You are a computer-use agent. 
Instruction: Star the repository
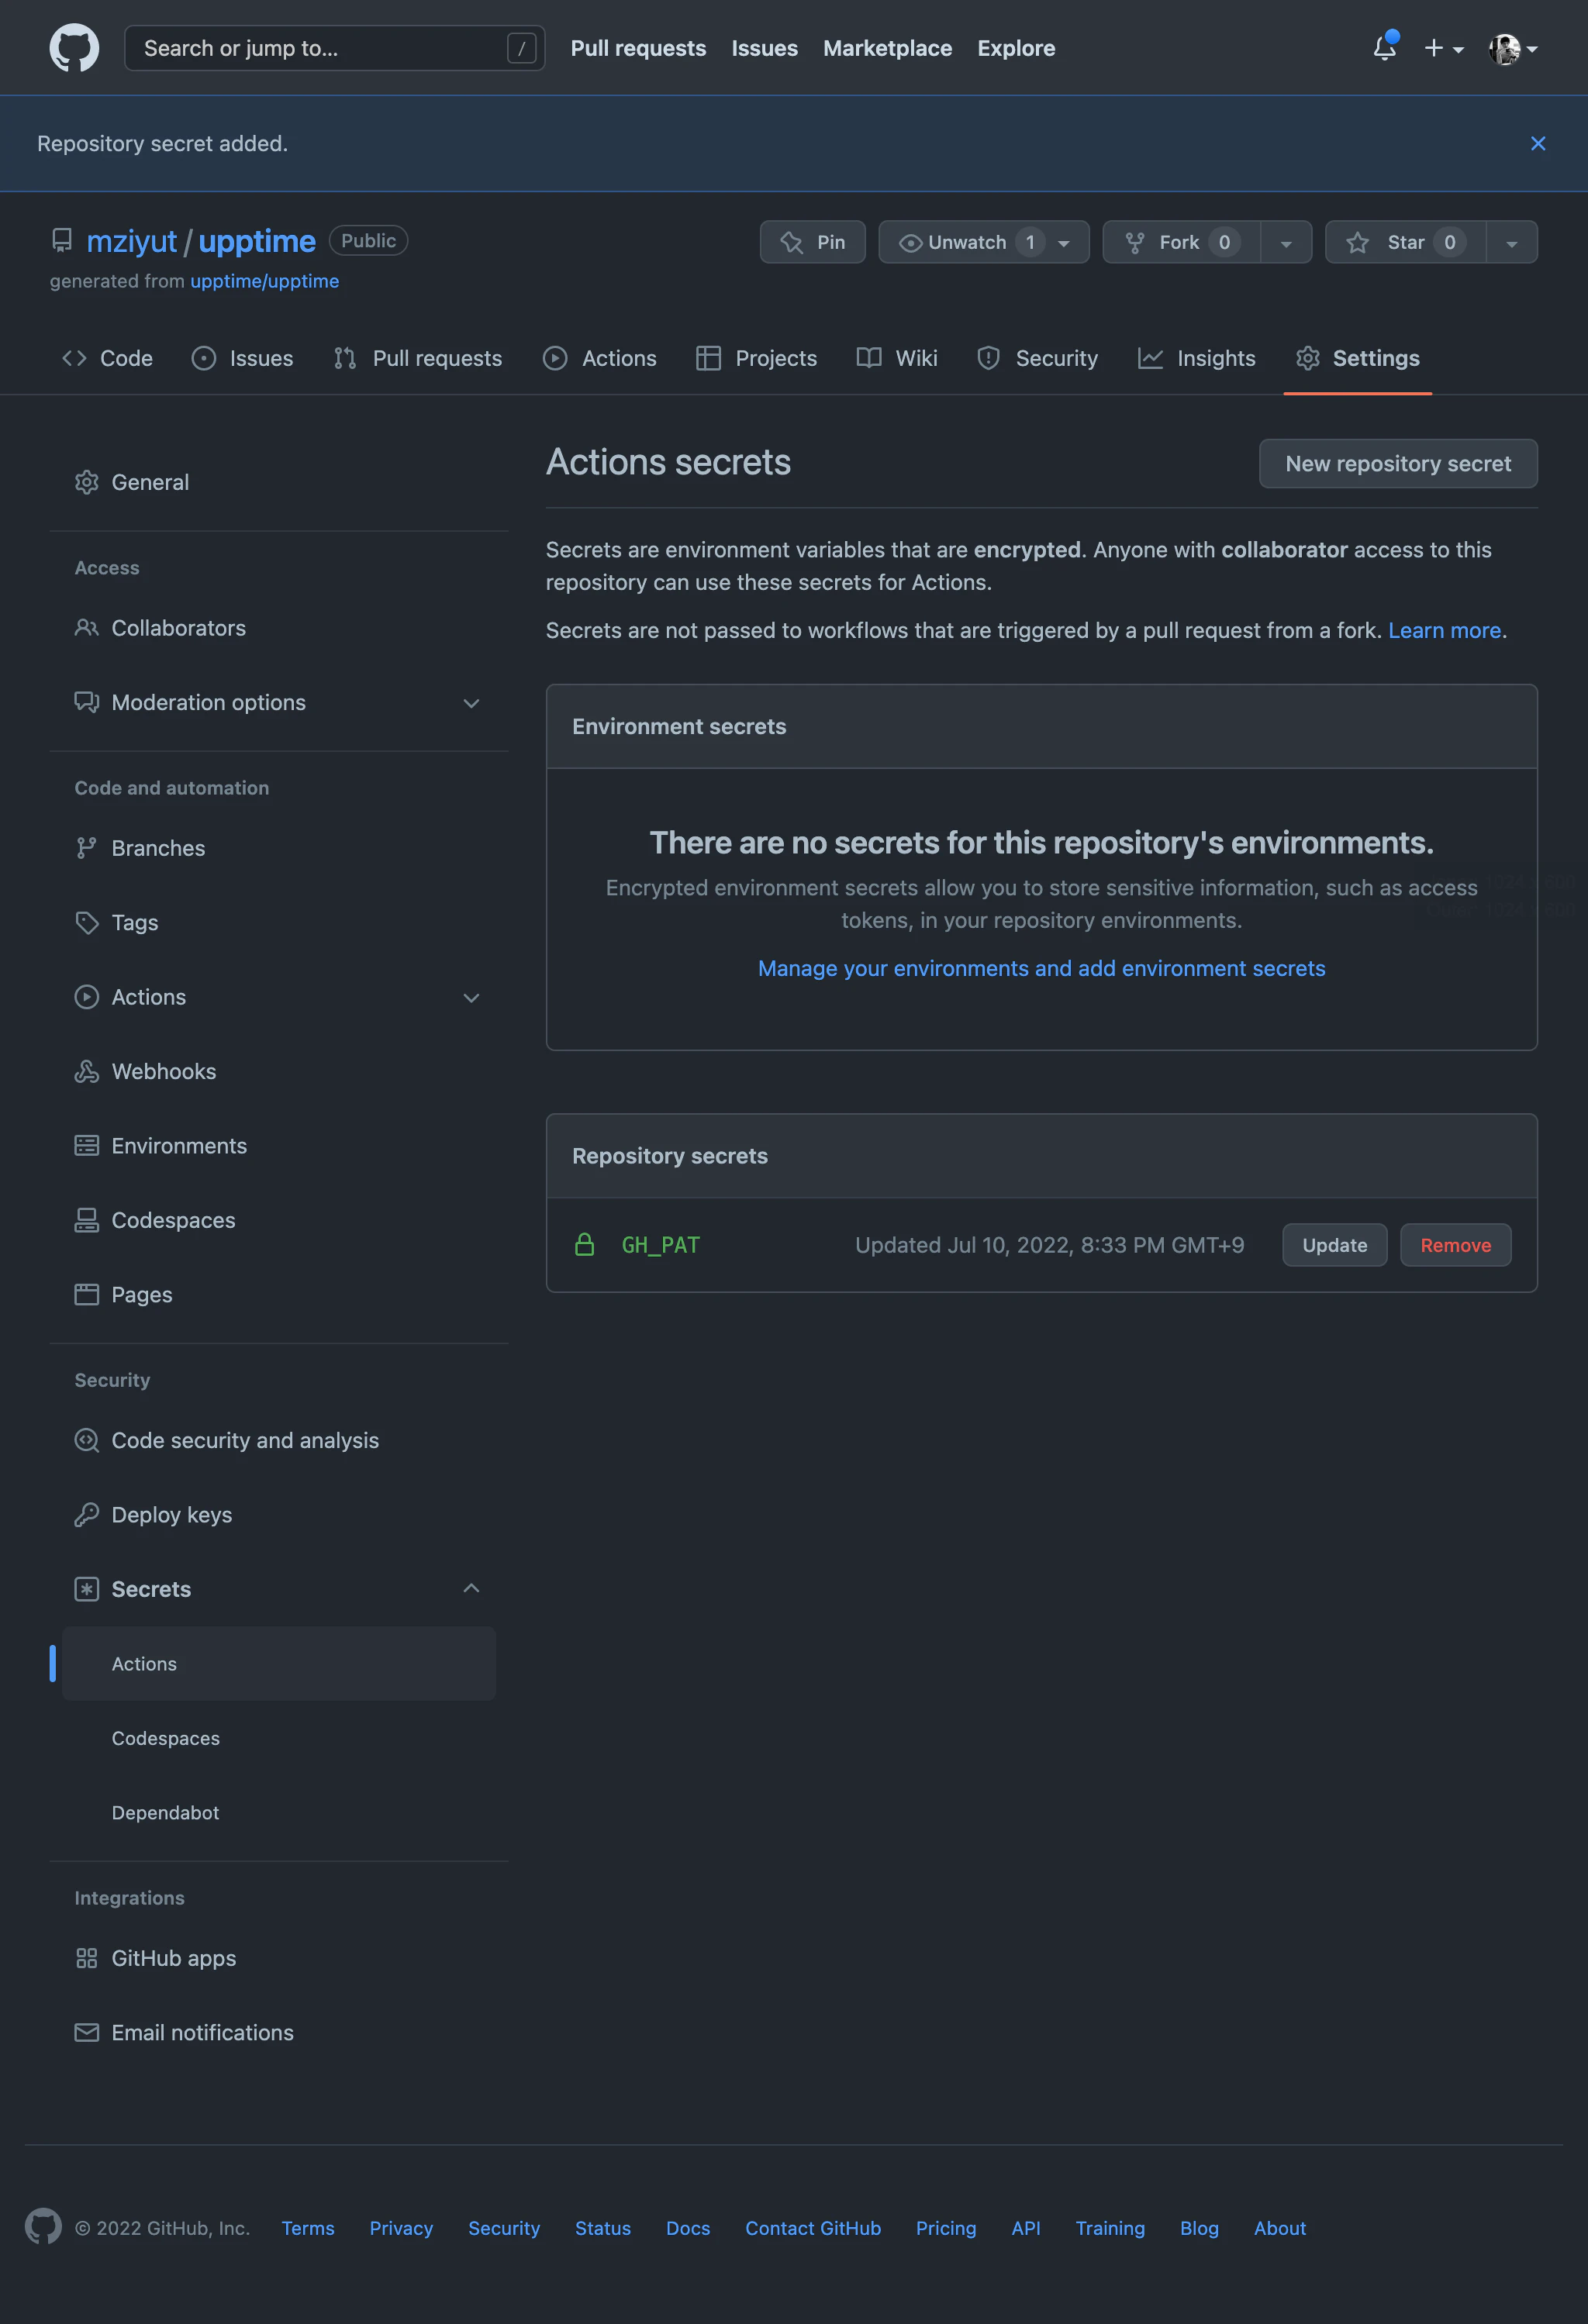[x=1405, y=242]
